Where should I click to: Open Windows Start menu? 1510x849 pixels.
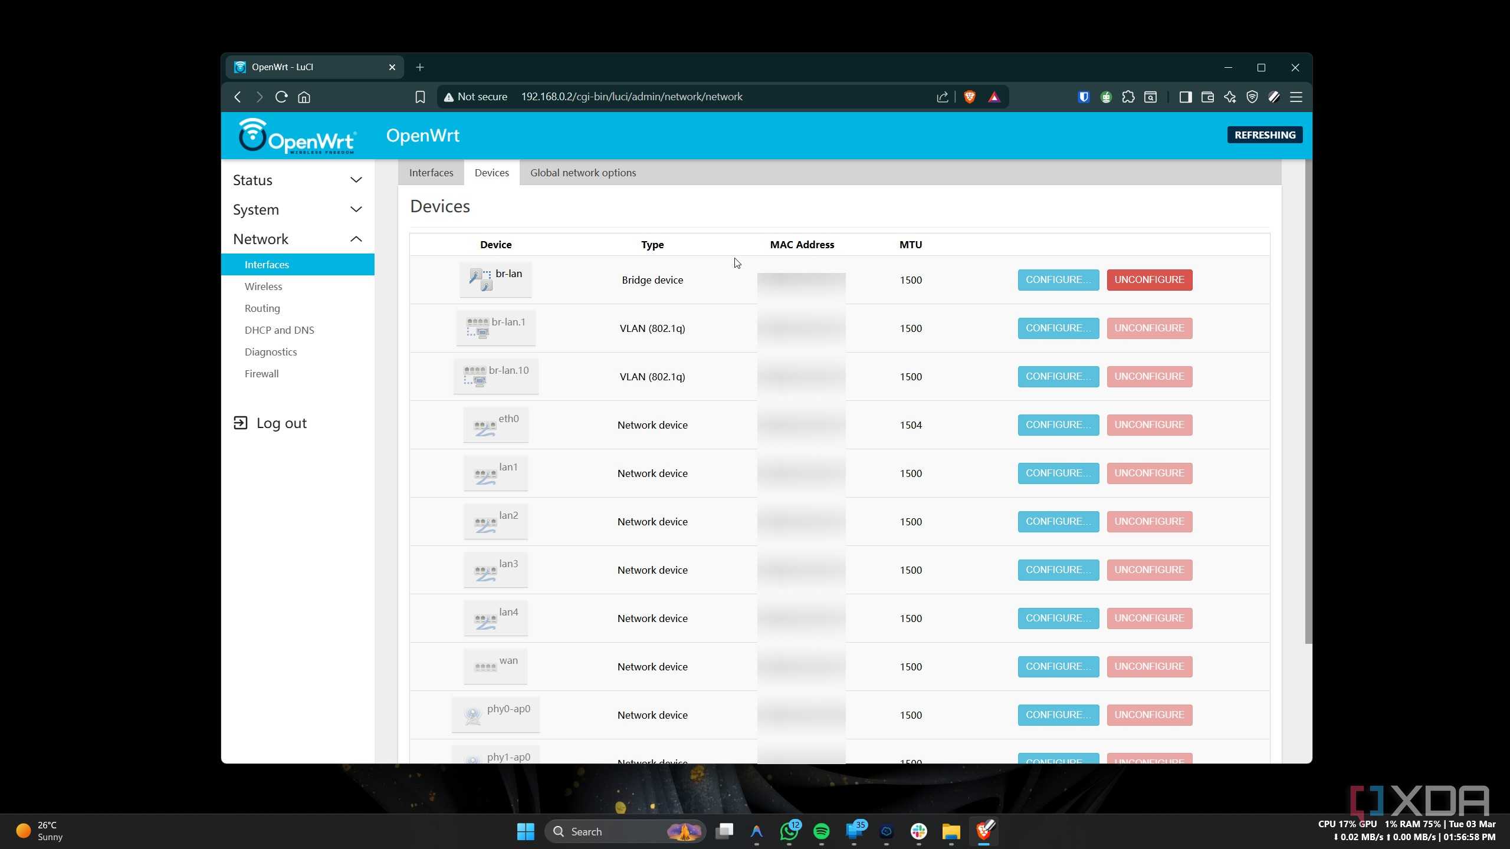pos(525,831)
